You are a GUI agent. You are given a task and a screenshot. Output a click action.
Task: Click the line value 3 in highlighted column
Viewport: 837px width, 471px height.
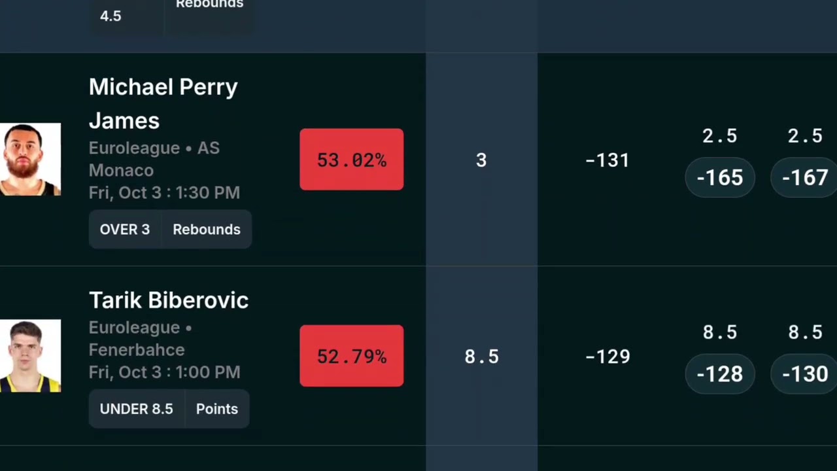pyautogui.click(x=481, y=160)
